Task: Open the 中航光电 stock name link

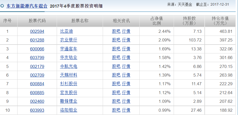Action: pos(69,66)
